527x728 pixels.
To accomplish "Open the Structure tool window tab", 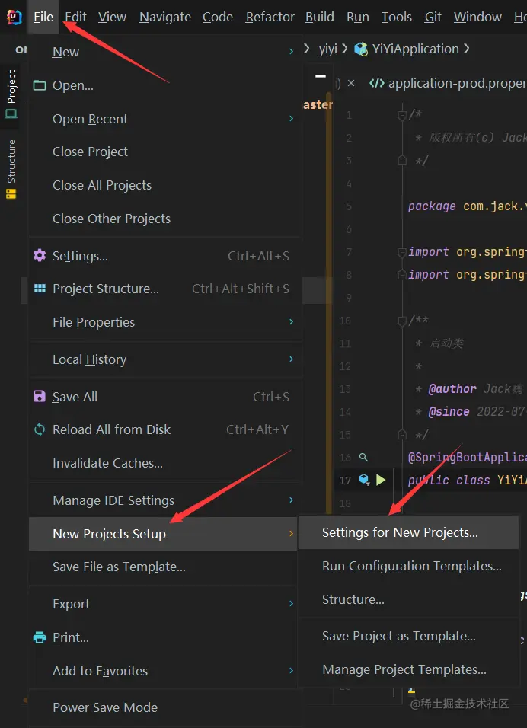I will [11, 170].
